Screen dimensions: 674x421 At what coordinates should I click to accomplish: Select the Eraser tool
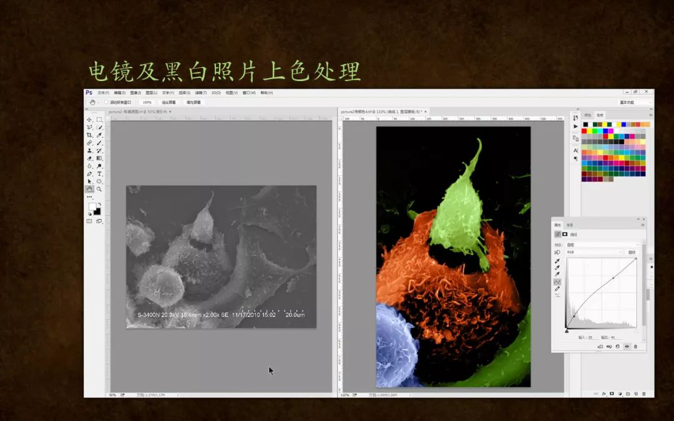tap(89, 158)
